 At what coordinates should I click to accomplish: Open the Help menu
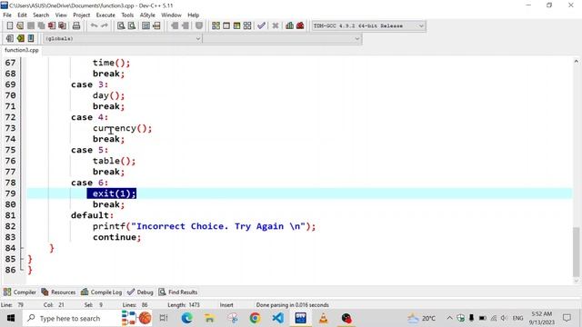pyautogui.click(x=194, y=15)
